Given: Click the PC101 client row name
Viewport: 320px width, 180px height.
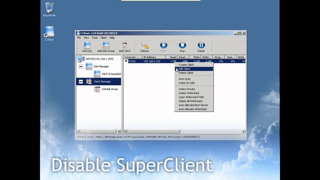Looking at the screenshot, I should coord(132,61).
